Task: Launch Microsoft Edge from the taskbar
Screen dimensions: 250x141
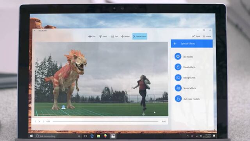Action: (92, 136)
